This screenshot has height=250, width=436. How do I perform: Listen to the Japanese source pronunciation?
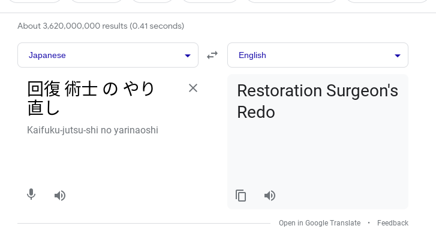click(x=60, y=196)
